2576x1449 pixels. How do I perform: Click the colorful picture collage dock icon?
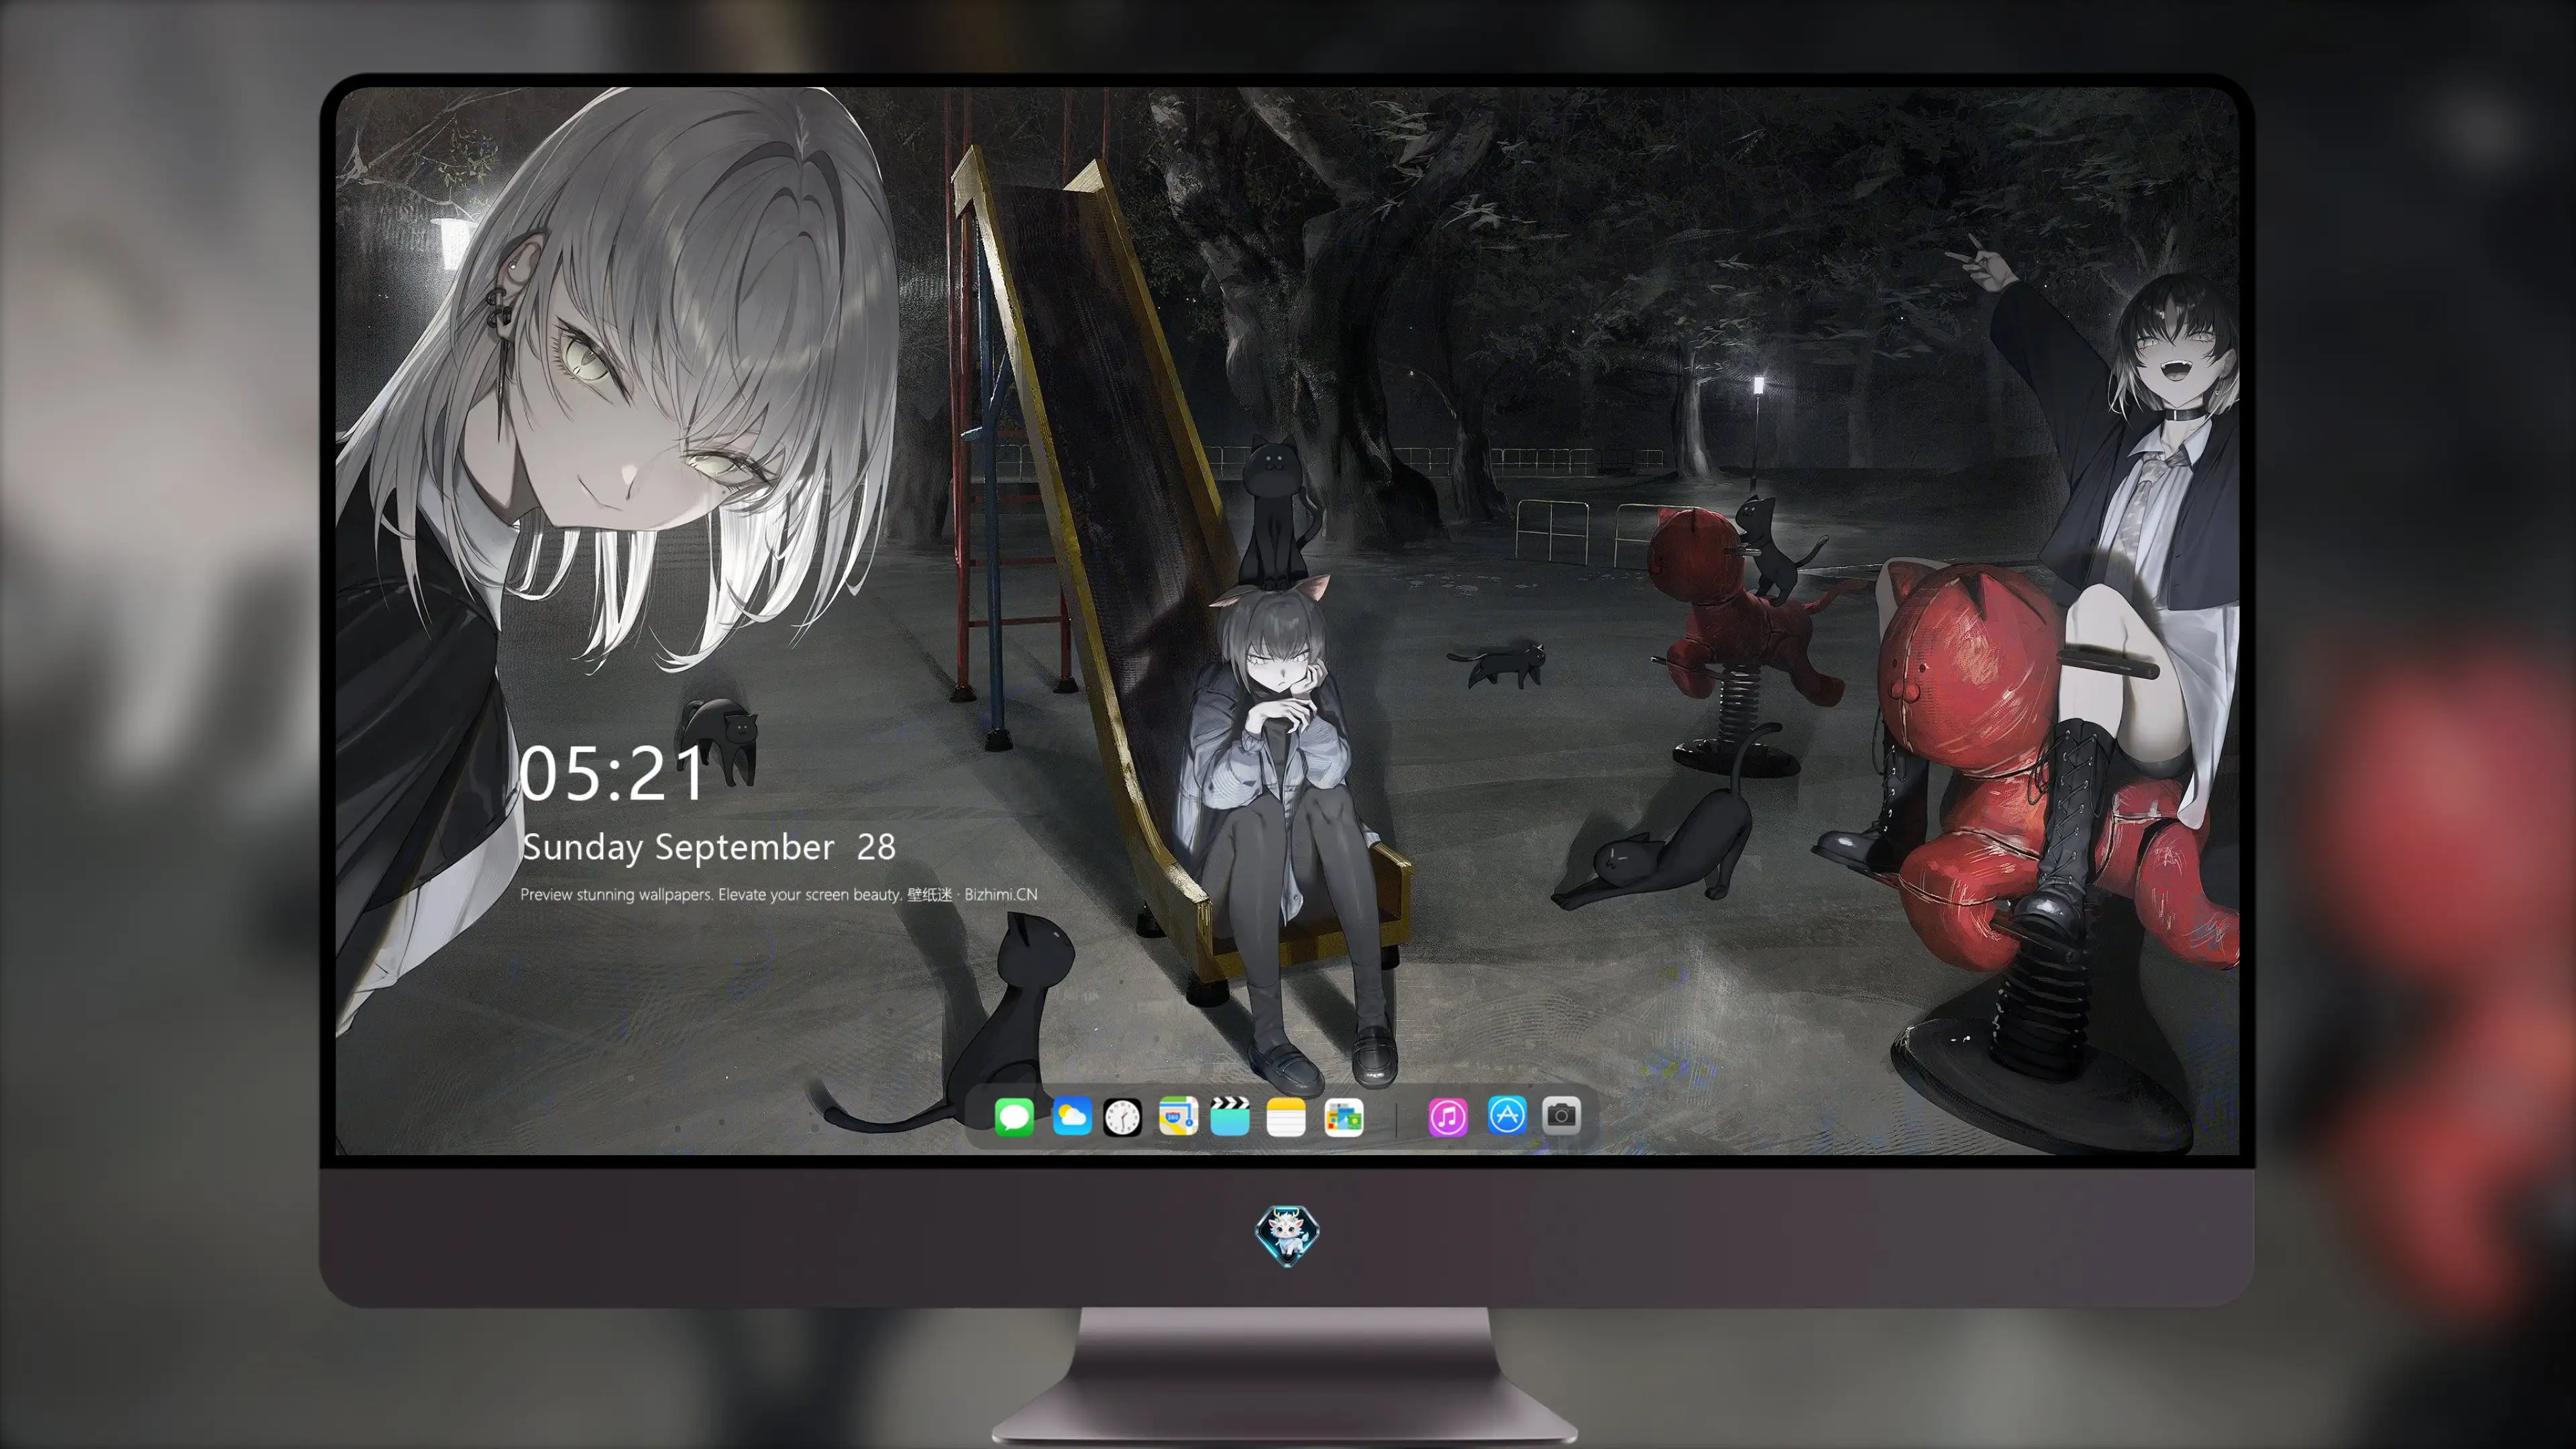[x=1344, y=1117]
